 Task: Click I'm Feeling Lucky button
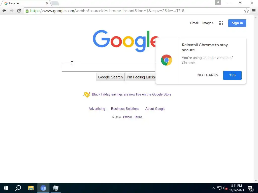pos(141,77)
